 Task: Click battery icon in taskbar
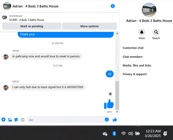pyautogui.click(x=137, y=133)
